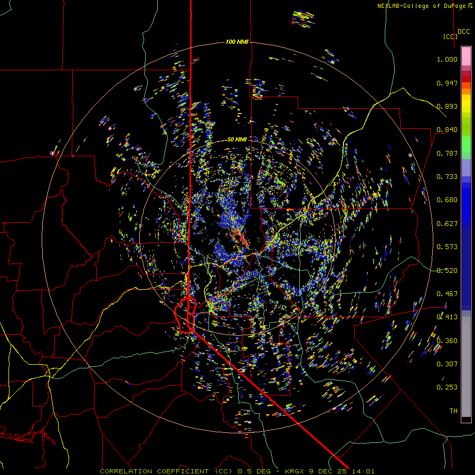
Task: Click the 0.573 value on the color scale
Action: 447,247
